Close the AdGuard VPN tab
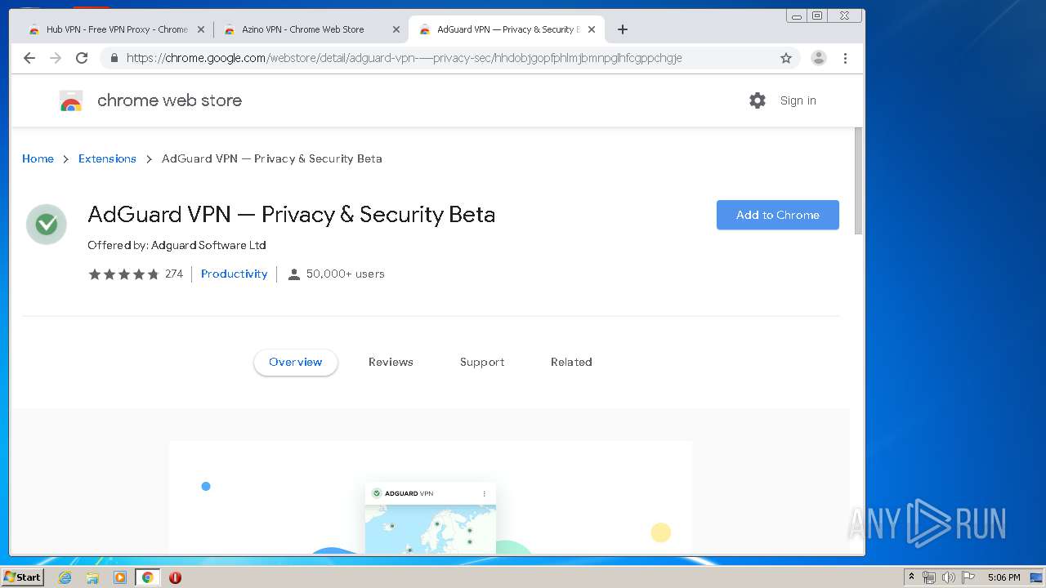The height and width of the screenshot is (588, 1046). coord(592,29)
